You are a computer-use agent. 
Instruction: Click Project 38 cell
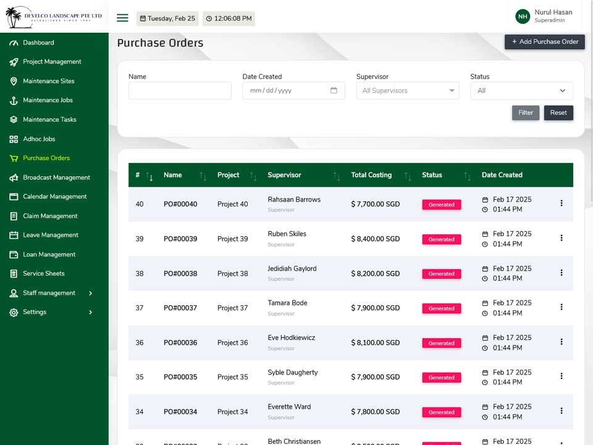click(233, 274)
